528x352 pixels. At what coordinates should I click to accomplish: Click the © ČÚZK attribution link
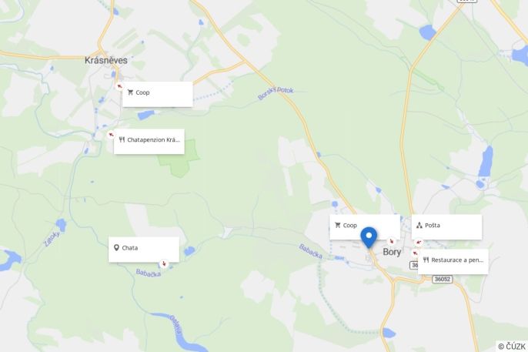tap(512, 347)
